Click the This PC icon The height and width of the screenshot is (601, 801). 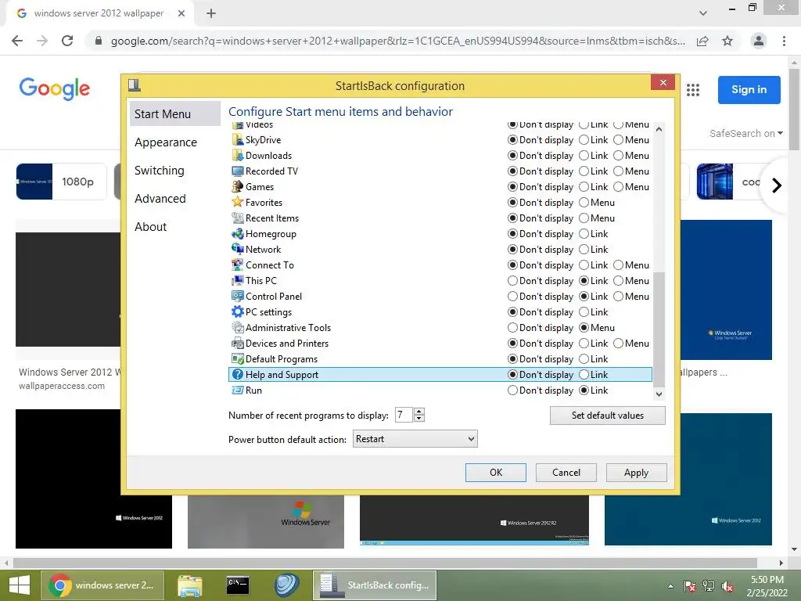238,281
